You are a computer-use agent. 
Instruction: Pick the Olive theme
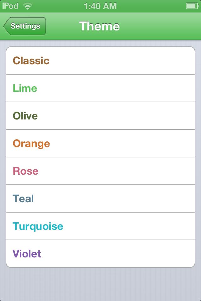point(100,116)
